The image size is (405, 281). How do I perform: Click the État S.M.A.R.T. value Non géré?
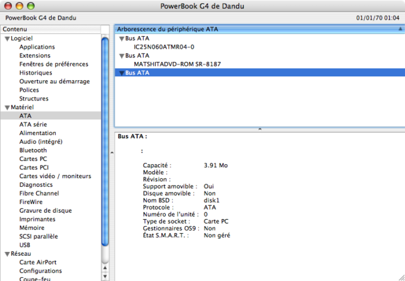[216, 236]
